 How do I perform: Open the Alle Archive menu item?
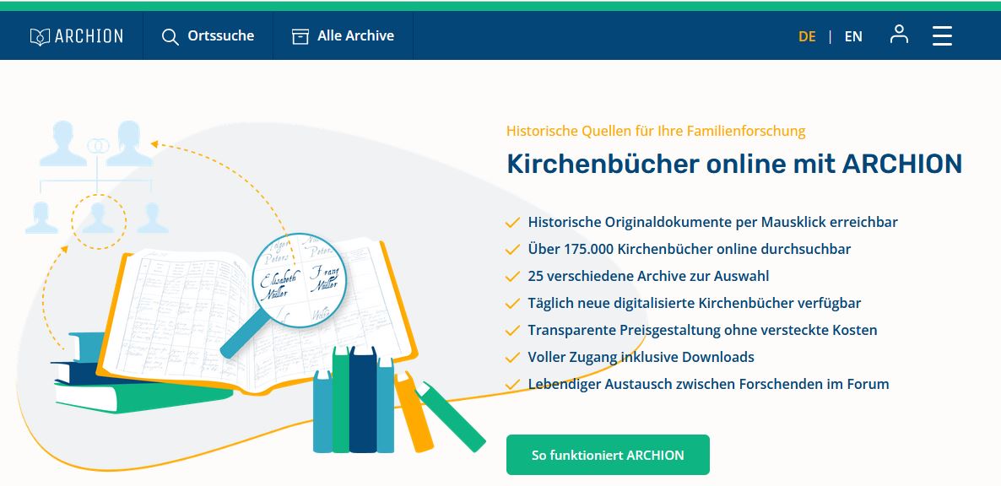click(x=355, y=36)
